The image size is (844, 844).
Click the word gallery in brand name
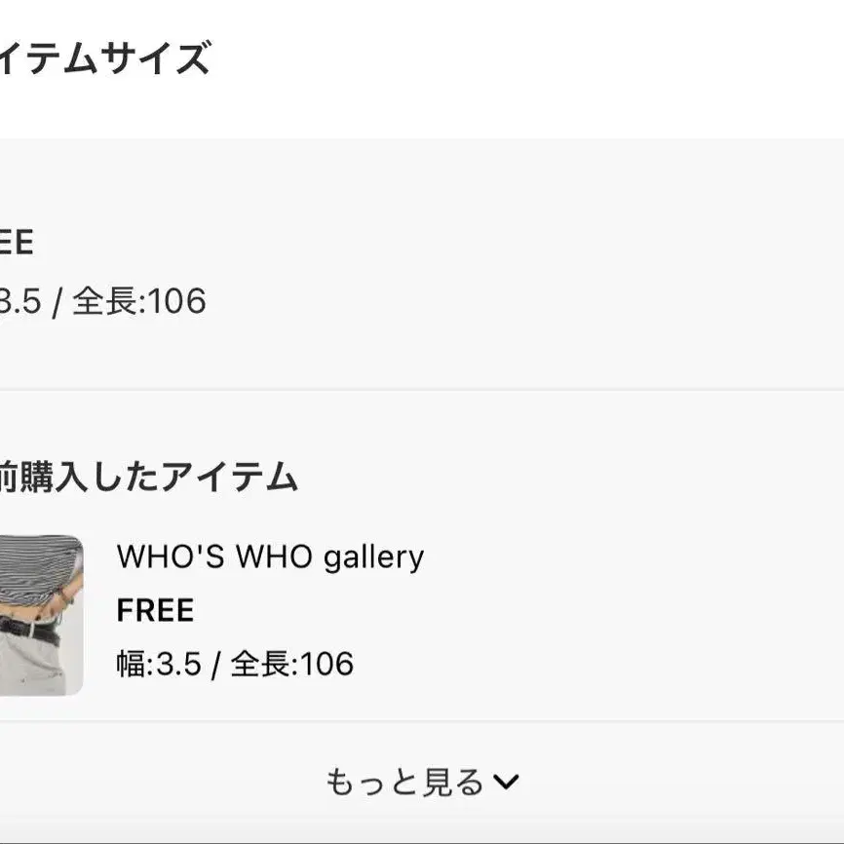[373, 557]
